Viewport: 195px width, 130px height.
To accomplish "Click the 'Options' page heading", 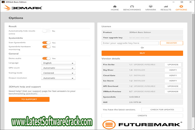I will (16, 18).
